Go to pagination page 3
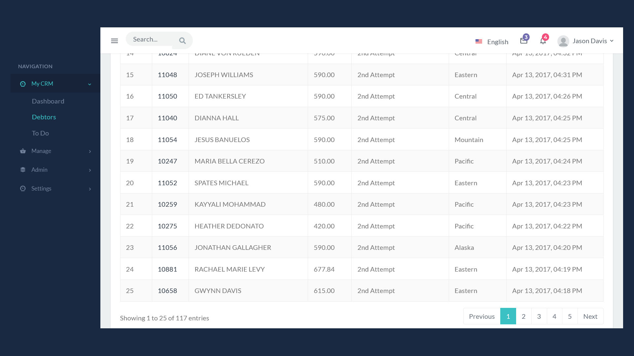 (539, 316)
